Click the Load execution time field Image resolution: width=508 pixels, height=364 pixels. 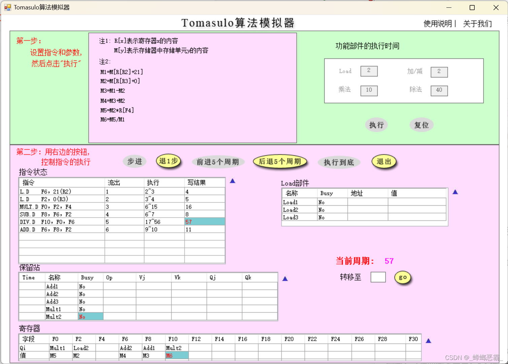pos(369,71)
